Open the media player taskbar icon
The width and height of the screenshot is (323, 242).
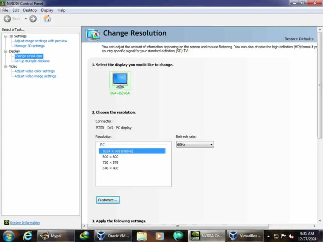click(x=159, y=236)
